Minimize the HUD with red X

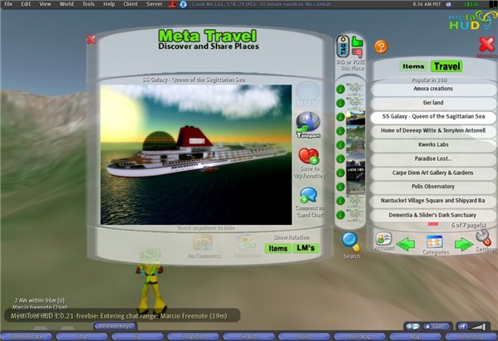[487, 44]
